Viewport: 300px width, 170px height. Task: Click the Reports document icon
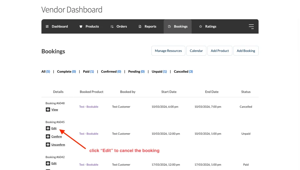[x=140, y=27]
